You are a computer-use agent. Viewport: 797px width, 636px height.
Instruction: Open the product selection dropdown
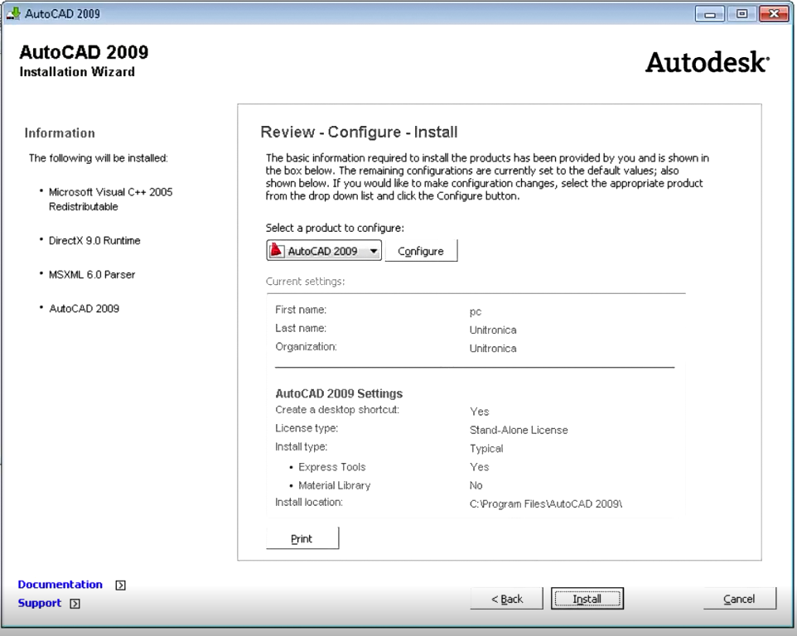(x=324, y=251)
